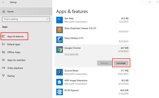Click the Offline maps sidebar icon
The height and width of the screenshot is (98, 159).
4,52
